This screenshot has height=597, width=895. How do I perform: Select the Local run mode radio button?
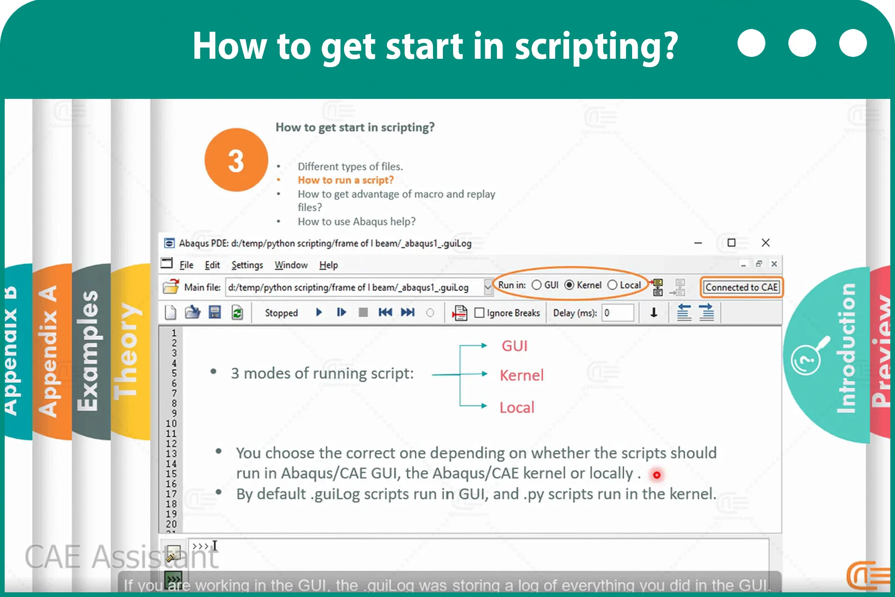click(x=613, y=285)
